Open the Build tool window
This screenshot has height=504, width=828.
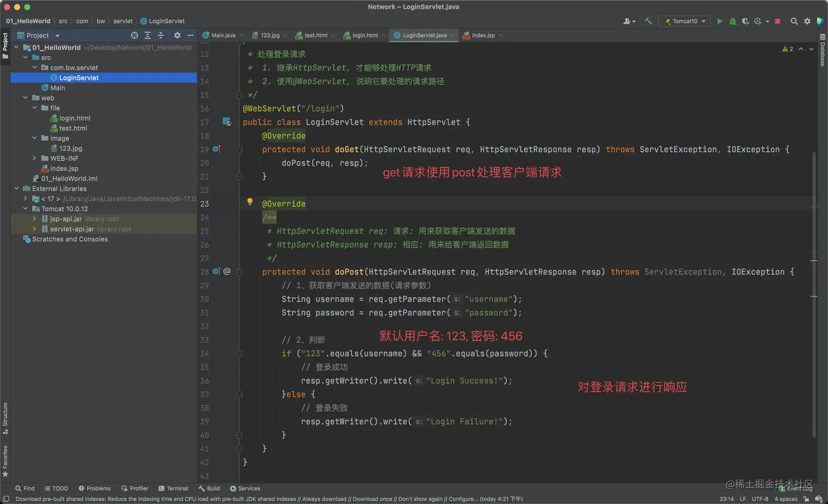click(x=209, y=489)
